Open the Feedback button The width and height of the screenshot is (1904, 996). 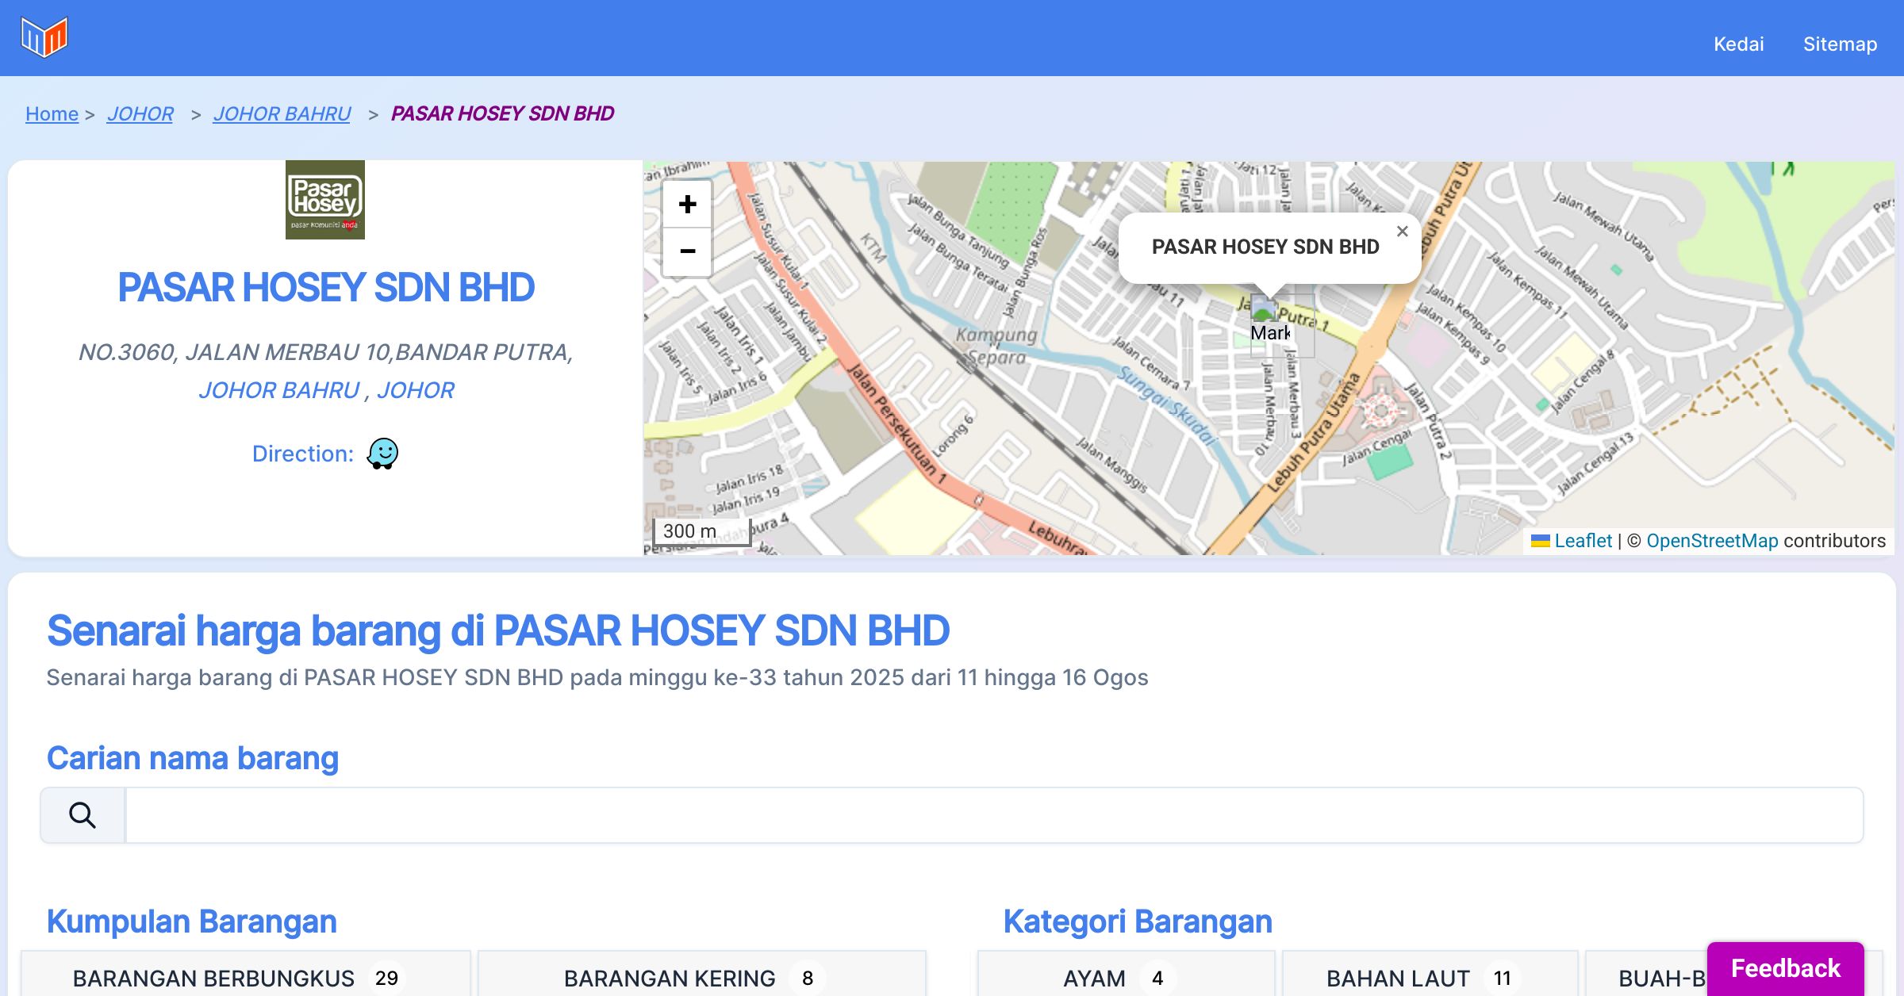coord(1785,968)
